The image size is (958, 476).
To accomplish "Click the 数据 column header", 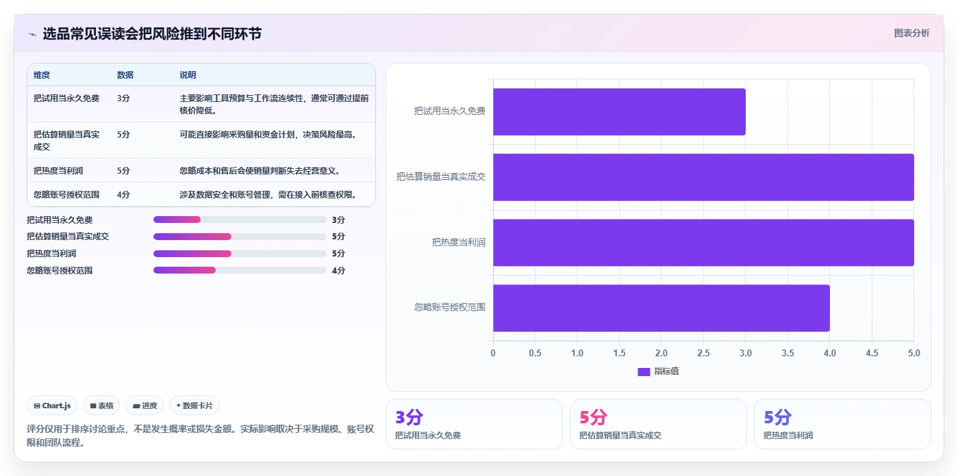I will [125, 75].
